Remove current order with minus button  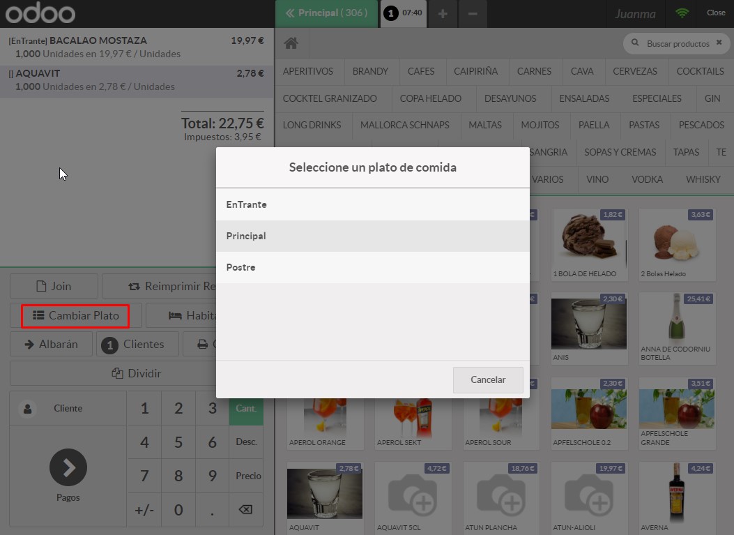pos(473,13)
